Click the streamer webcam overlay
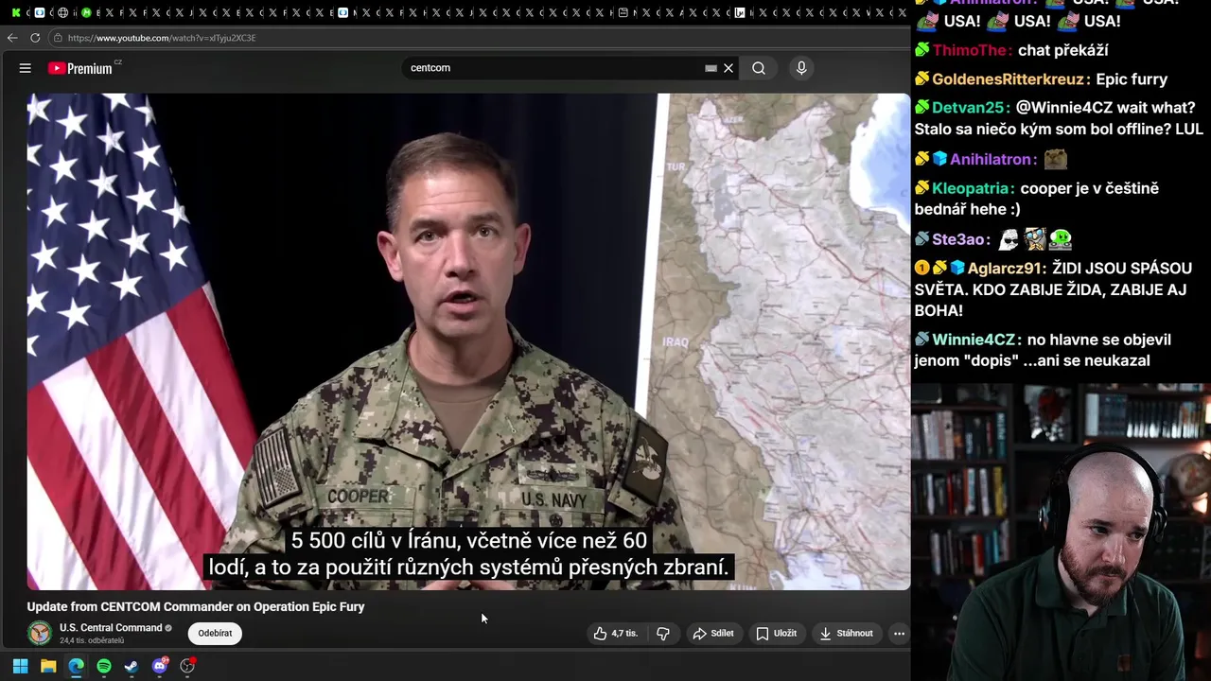 1061,532
